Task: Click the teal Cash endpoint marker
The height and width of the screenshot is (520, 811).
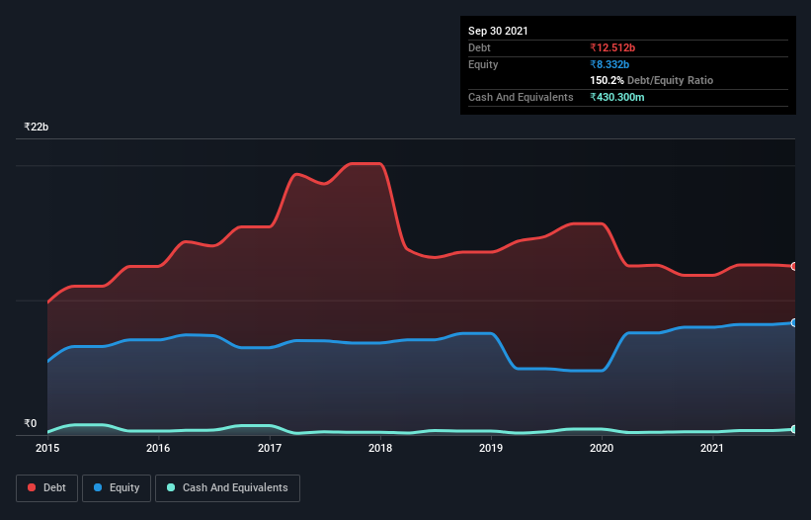Action: 794,429
